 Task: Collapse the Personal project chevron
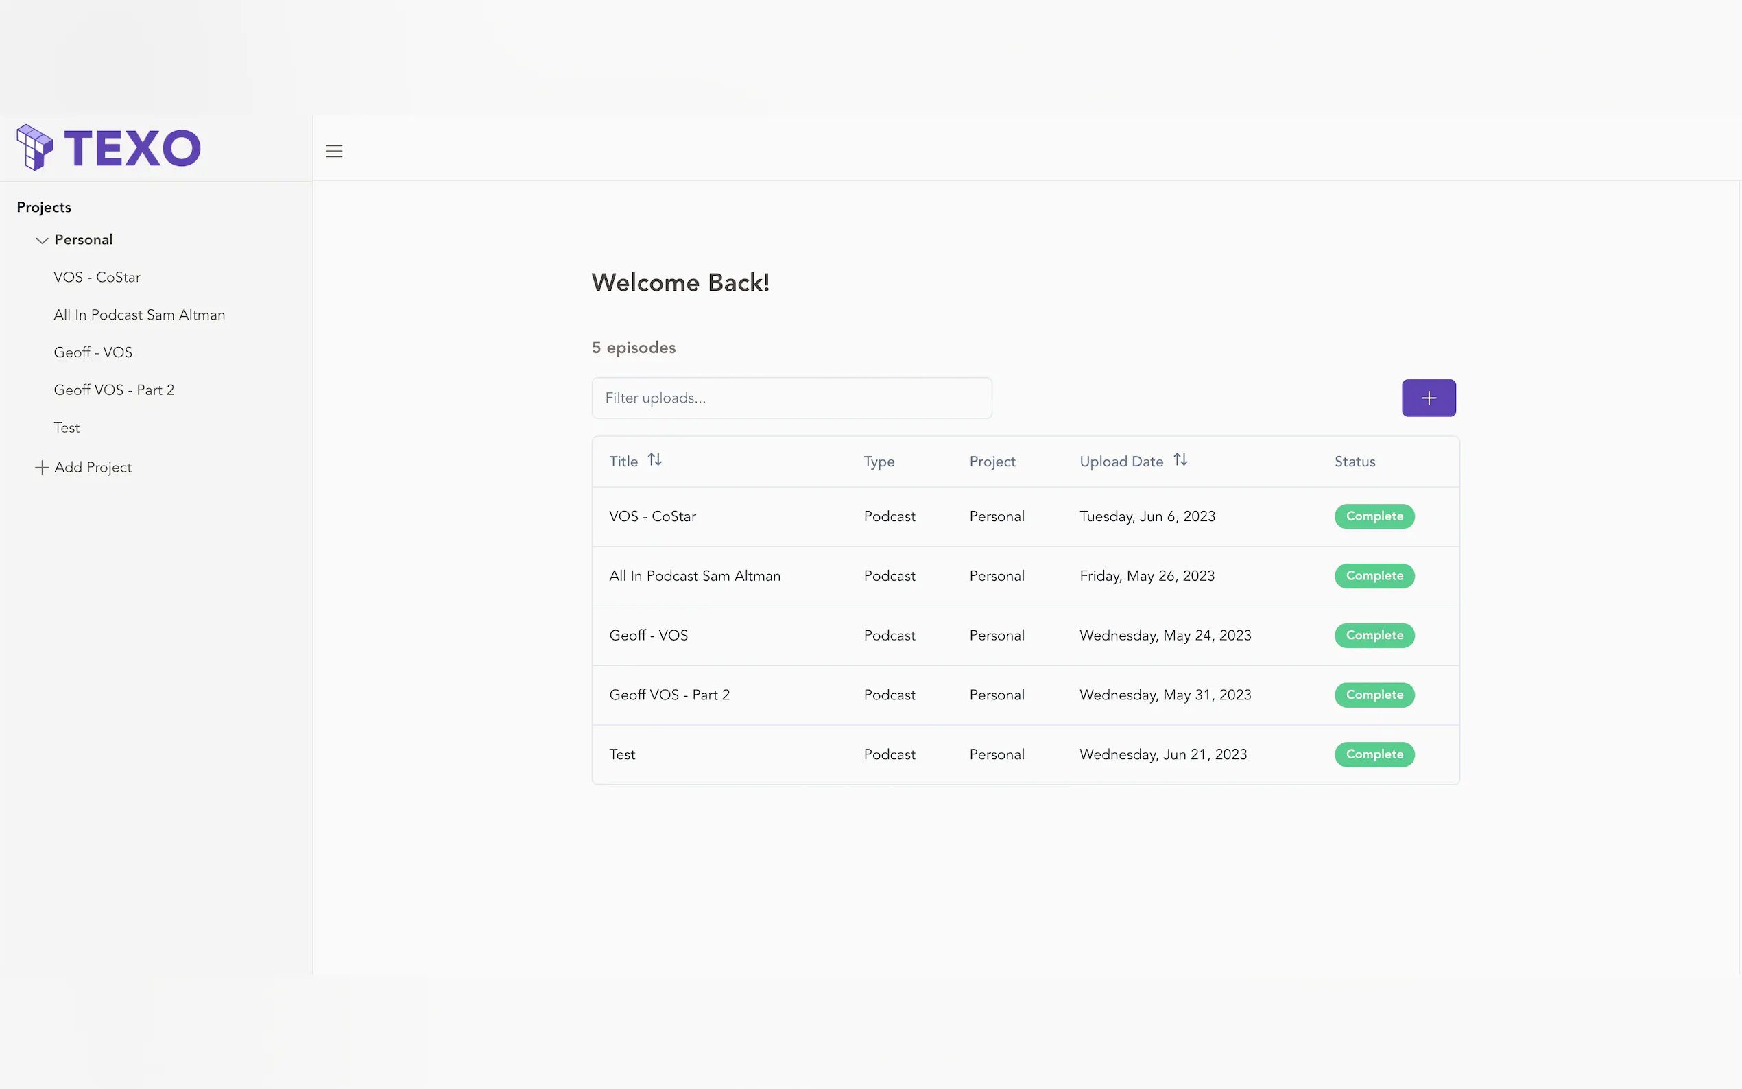pyautogui.click(x=42, y=241)
